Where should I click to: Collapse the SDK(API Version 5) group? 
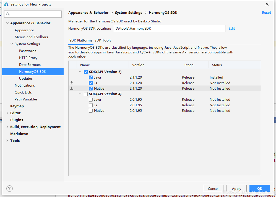tap(80, 72)
